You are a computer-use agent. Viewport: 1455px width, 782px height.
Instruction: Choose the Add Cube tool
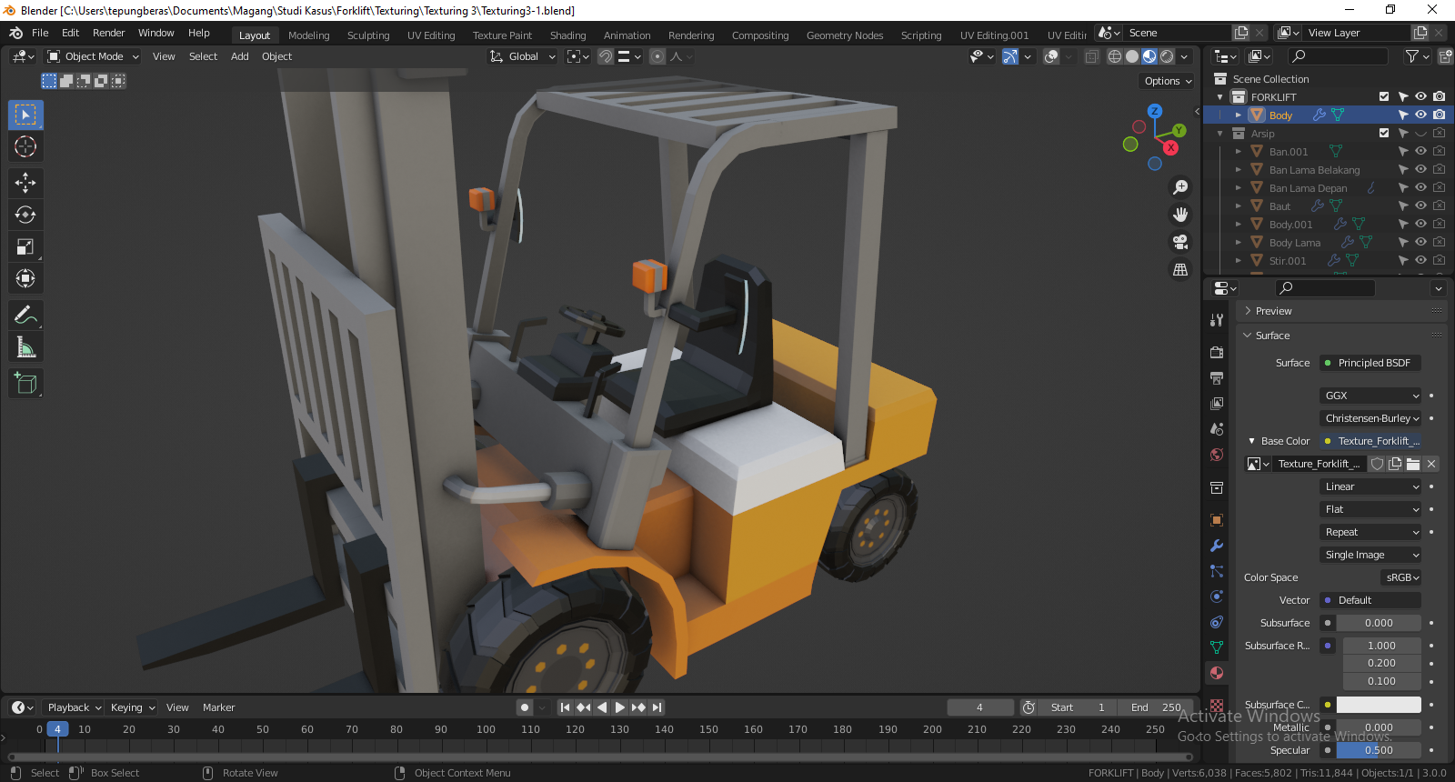25,384
